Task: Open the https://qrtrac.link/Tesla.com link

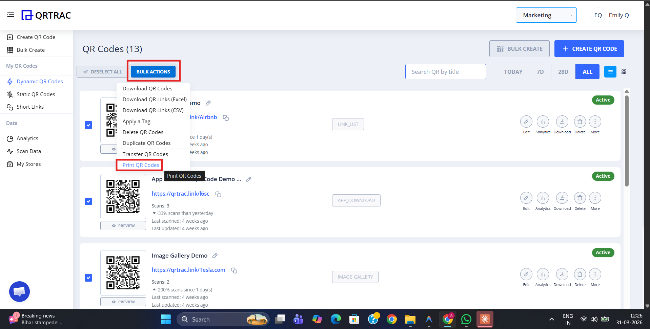Action: (x=188, y=270)
